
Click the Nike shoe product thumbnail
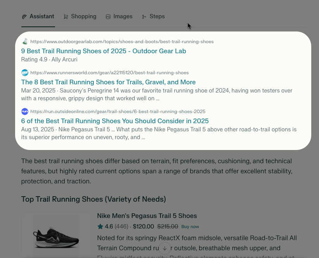(56, 235)
